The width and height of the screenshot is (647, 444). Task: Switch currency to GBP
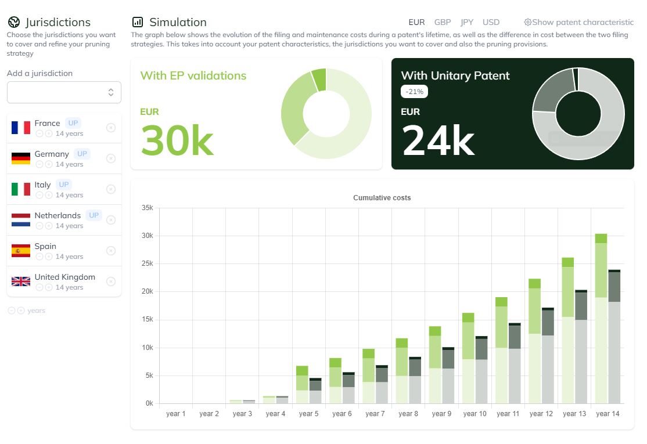tap(443, 23)
